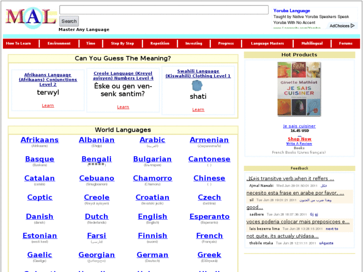Open the Greek language page
Screen dimensions: 363x272
[209, 255]
